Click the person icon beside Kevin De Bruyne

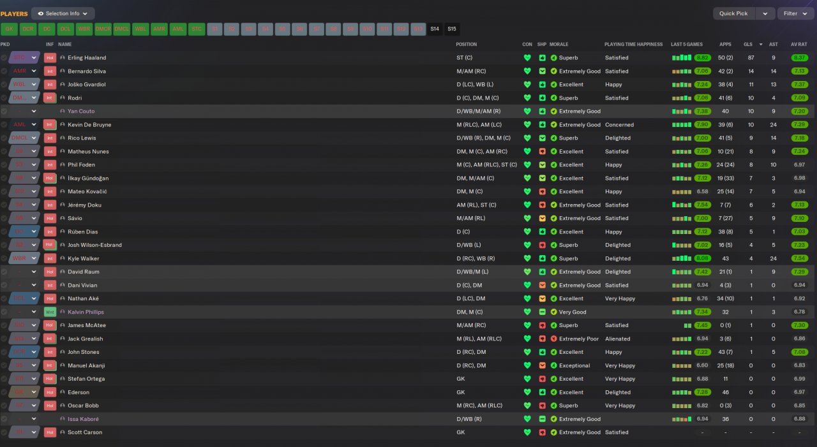click(63, 125)
